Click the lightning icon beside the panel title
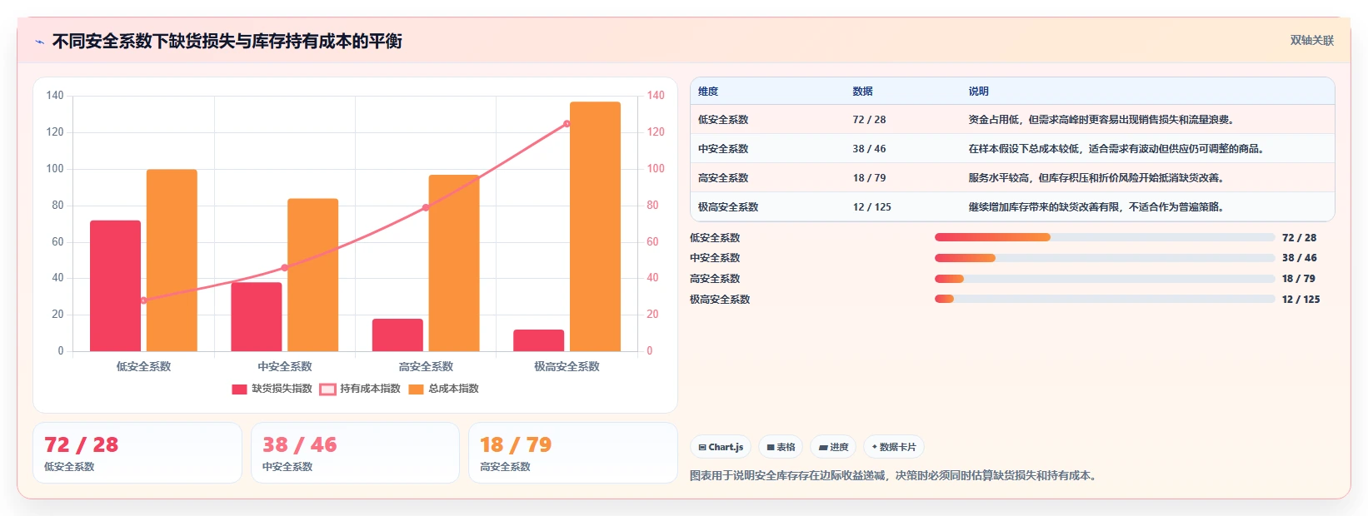The height and width of the screenshot is (516, 1368). click(39, 42)
